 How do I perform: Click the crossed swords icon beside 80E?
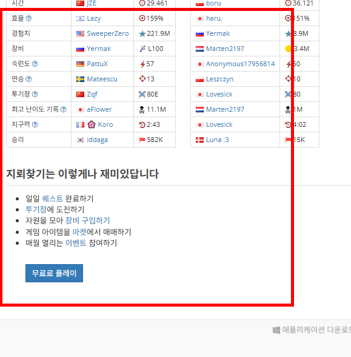(142, 94)
